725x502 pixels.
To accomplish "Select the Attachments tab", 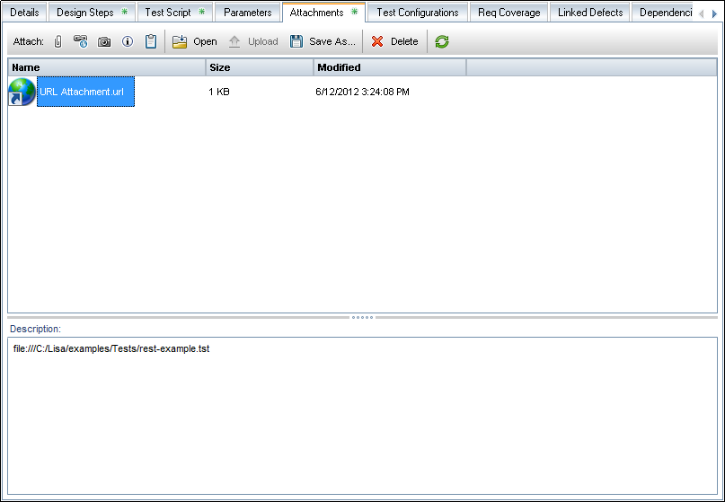I will click(323, 12).
